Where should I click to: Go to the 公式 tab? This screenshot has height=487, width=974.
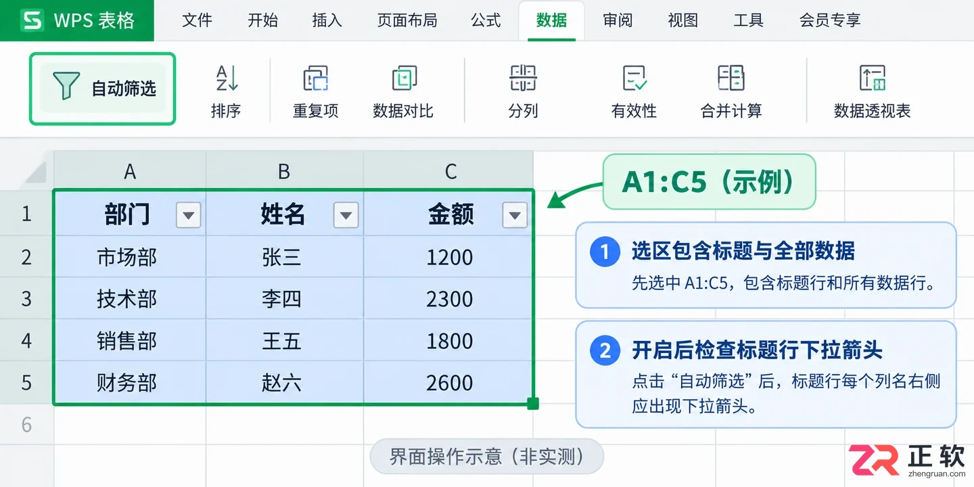(486, 20)
